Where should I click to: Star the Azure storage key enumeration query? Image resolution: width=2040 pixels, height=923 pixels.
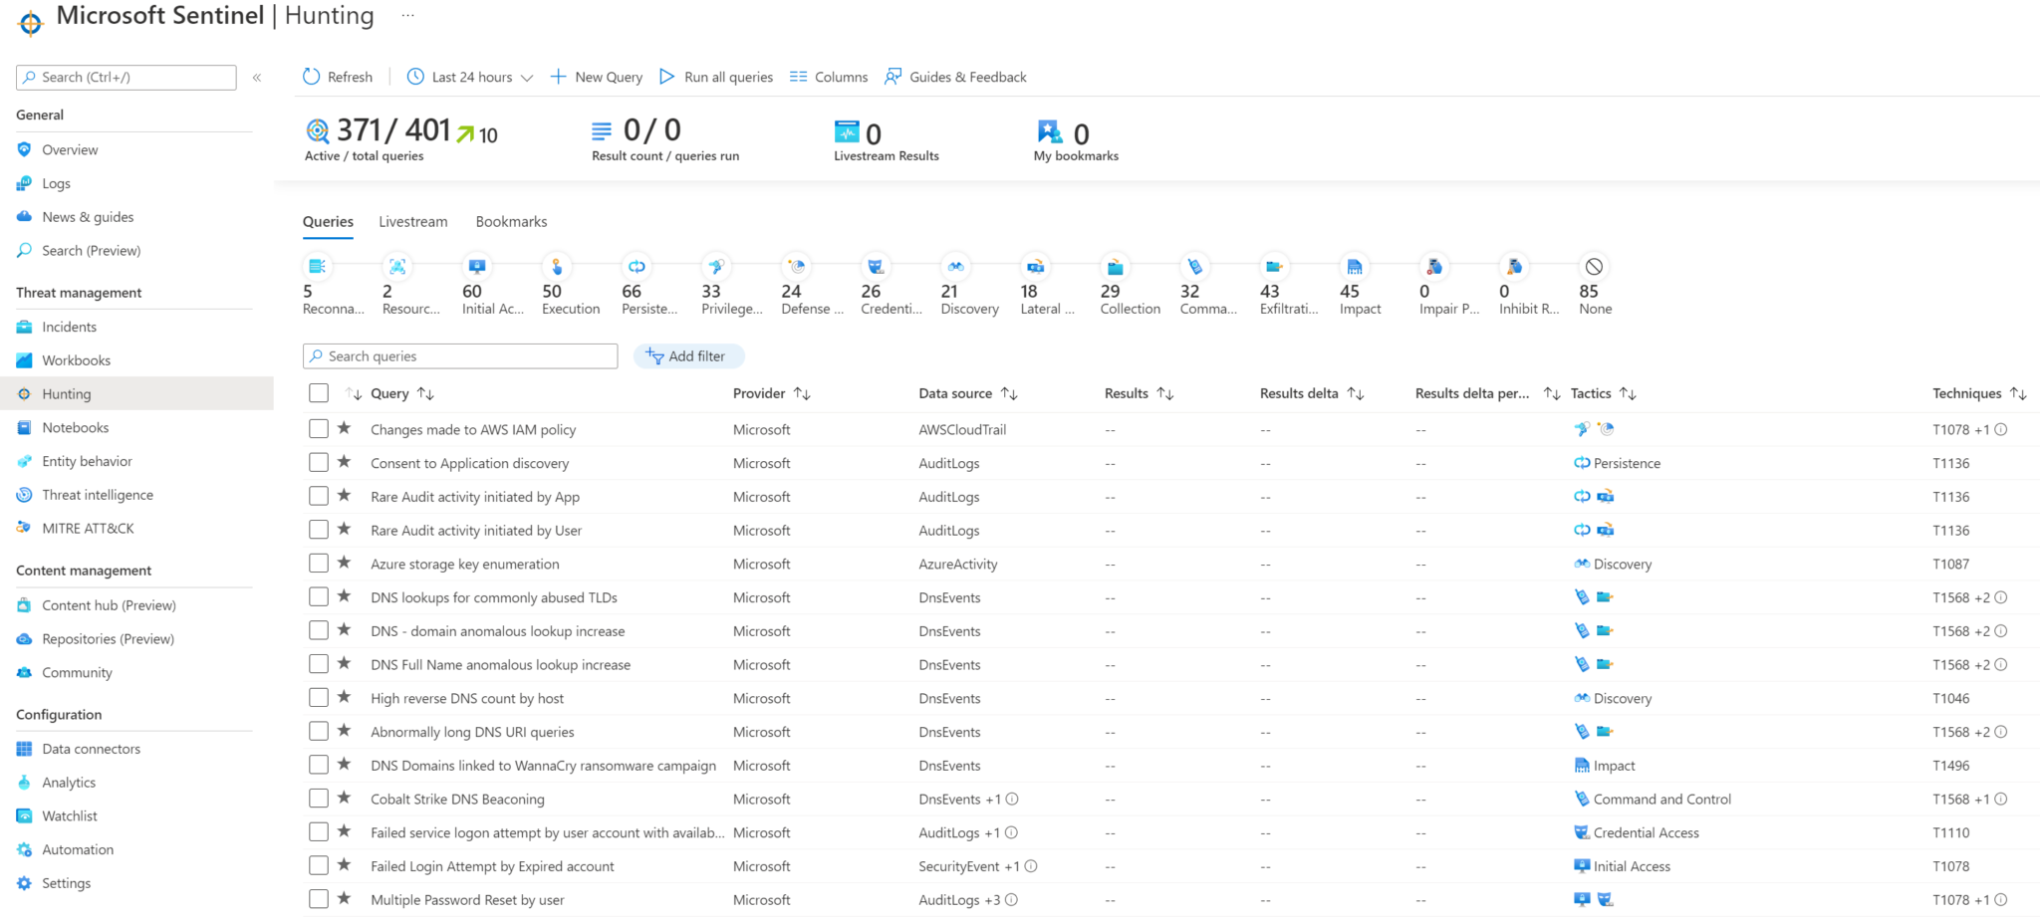click(345, 563)
